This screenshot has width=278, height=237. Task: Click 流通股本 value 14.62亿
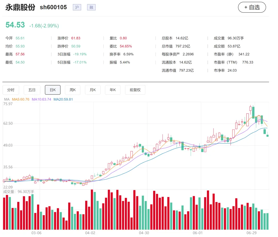(185, 62)
